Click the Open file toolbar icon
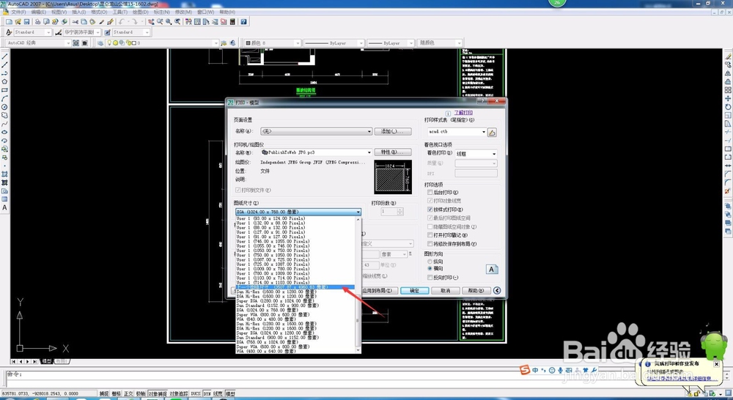This screenshot has width=733, height=400. click(18, 21)
